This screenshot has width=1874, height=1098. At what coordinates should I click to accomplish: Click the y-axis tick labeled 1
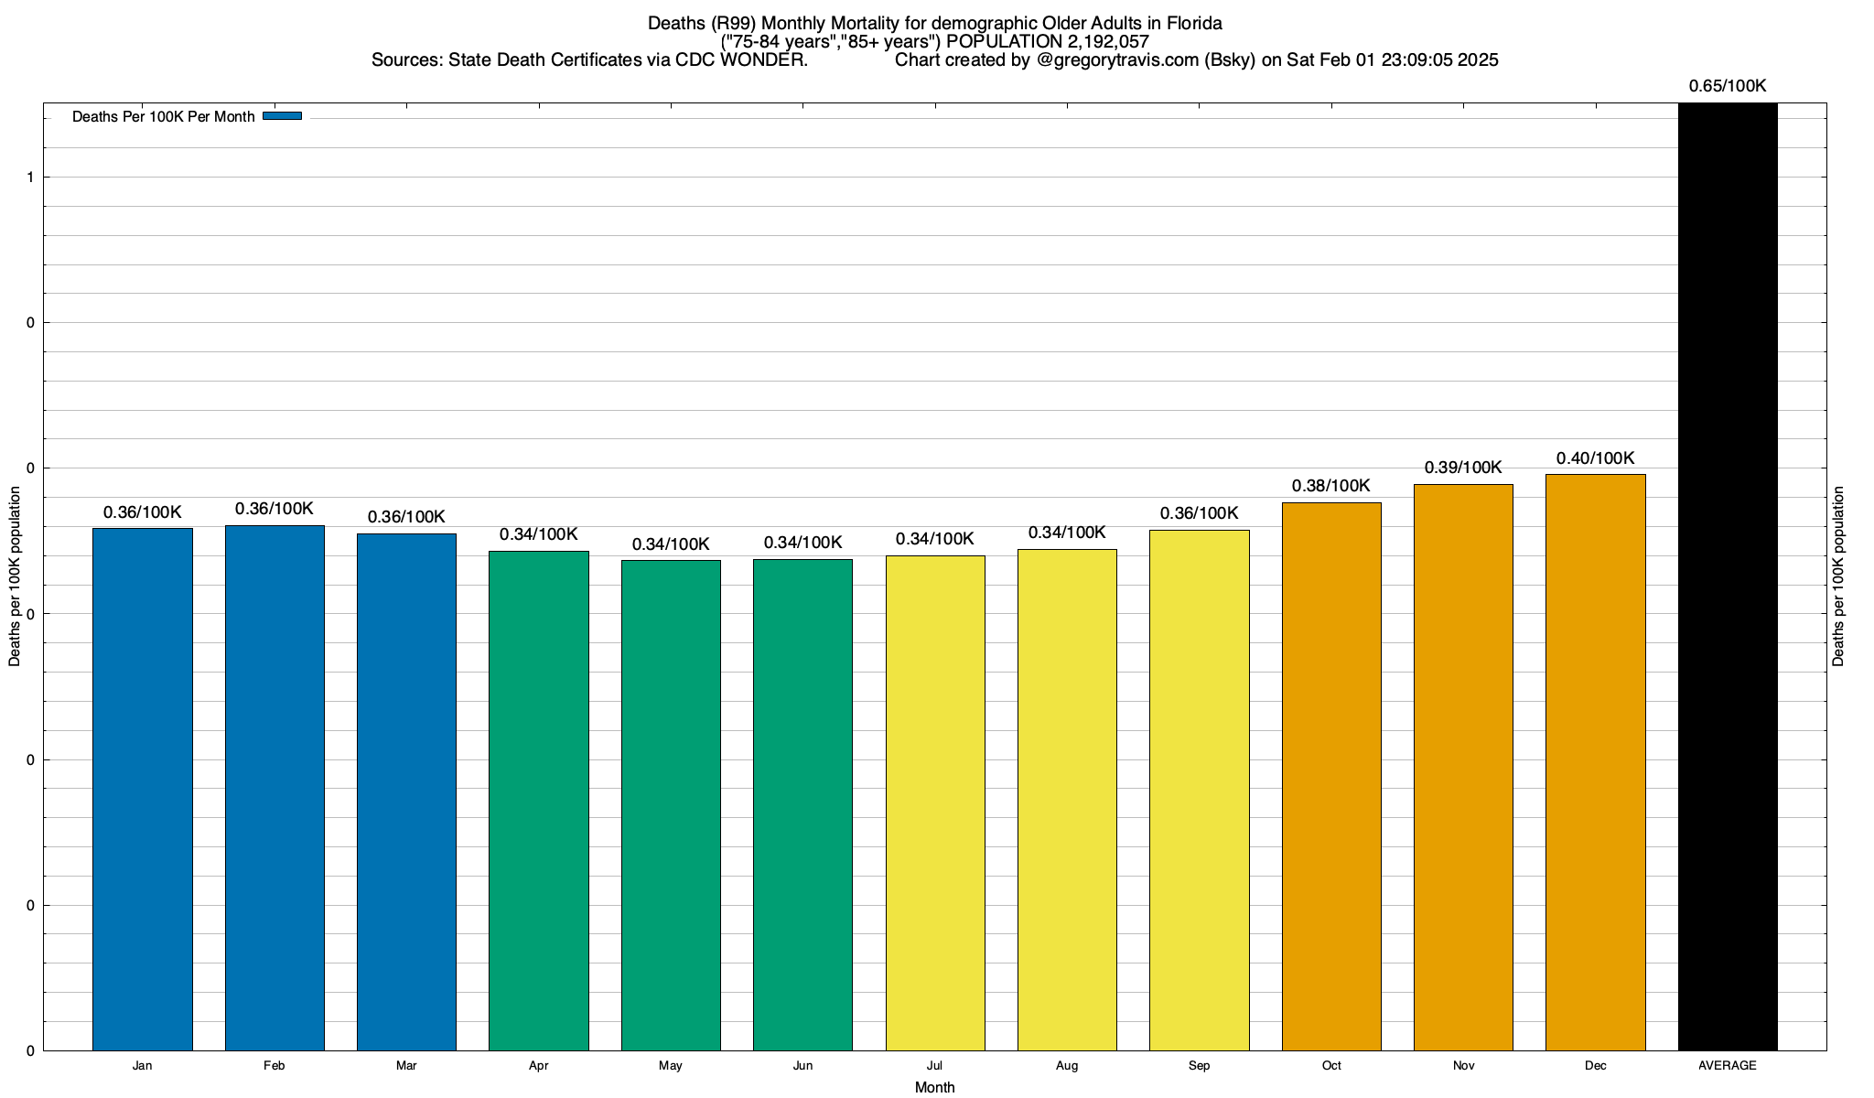[30, 177]
